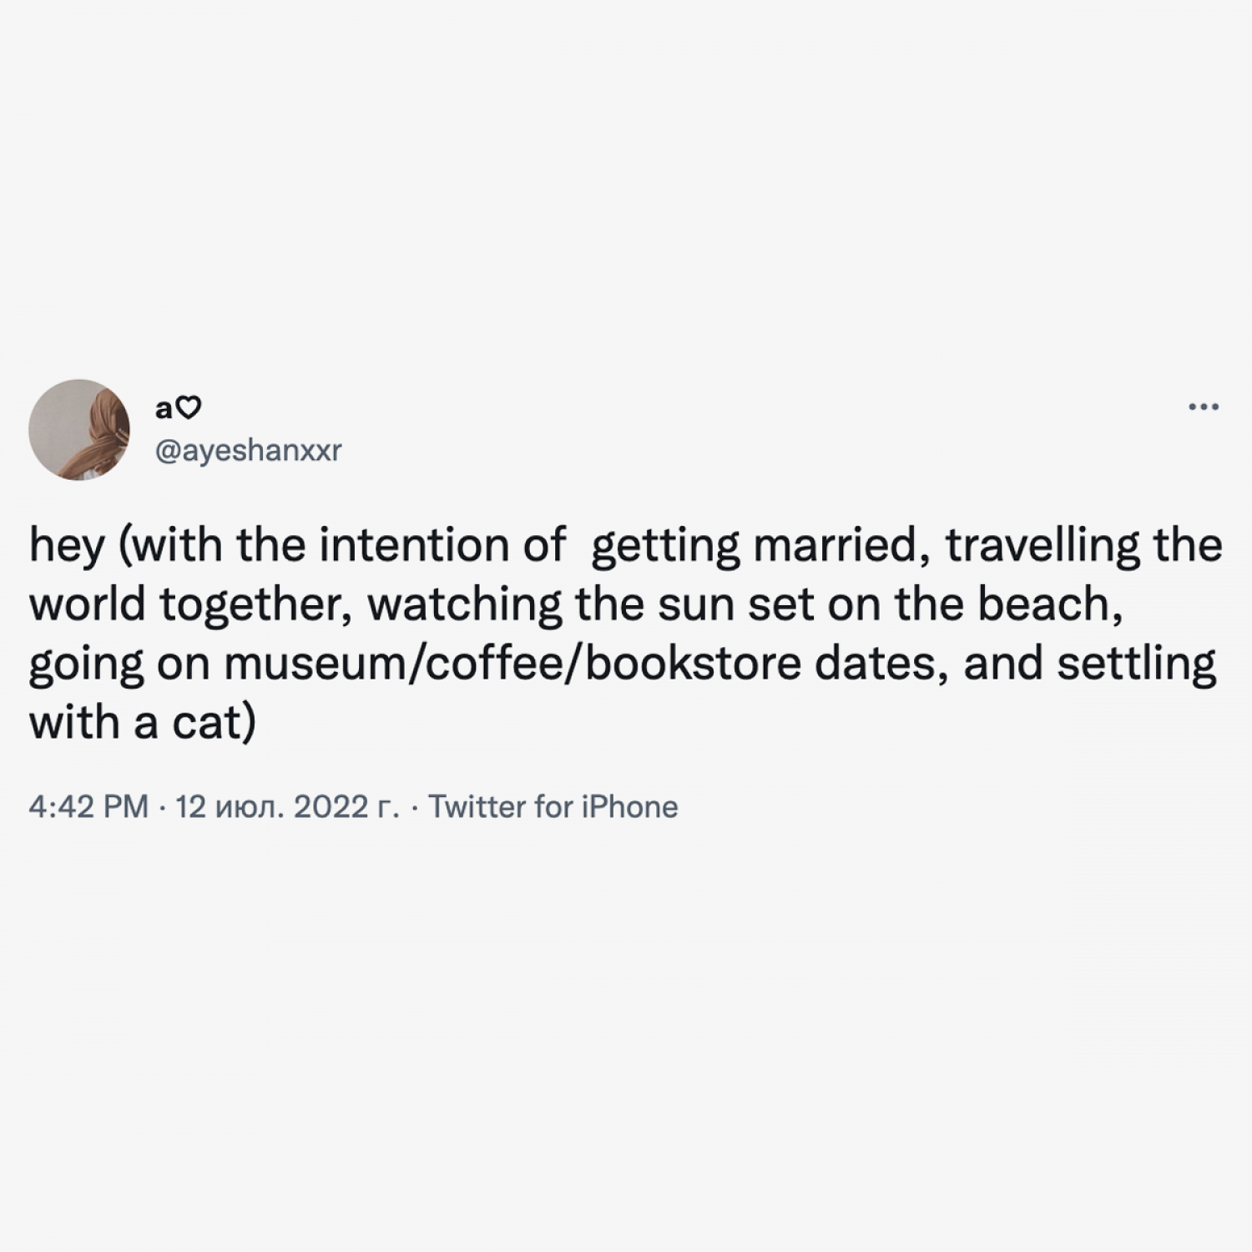Click "travelling the" at end of first line
This screenshot has width=1252, height=1252.
[x=1083, y=545]
